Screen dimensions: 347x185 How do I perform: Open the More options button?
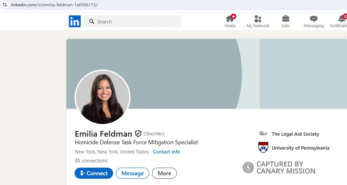[x=164, y=173]
